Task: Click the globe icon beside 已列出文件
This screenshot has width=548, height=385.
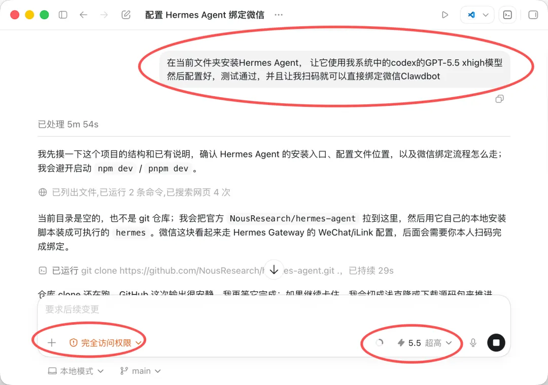Action: [x=43, y=192]
